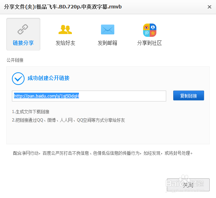Close the share dialog with the X
This screenshot has height=198, width=216.
[x=209, y=7]
